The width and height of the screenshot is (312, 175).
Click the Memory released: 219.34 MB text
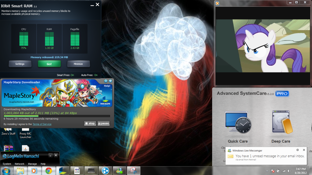pos(49,57)
